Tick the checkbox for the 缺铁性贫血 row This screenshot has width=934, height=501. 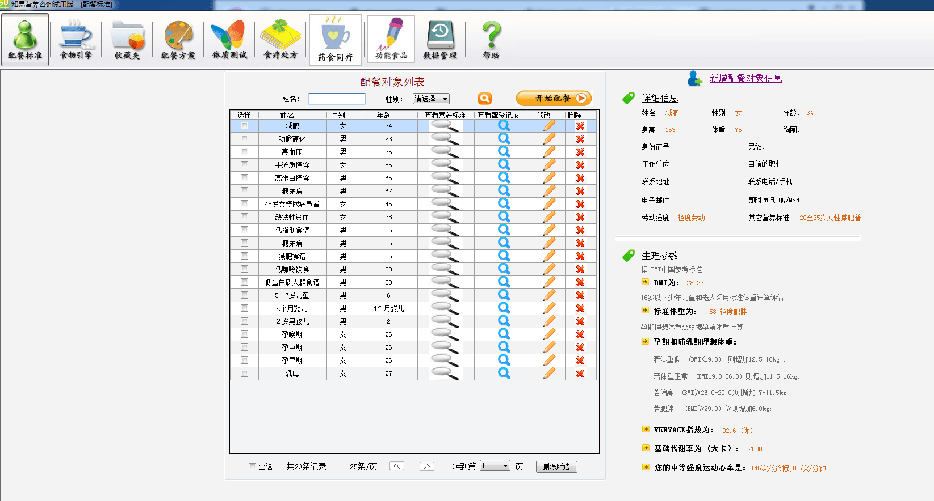[244, 217]
